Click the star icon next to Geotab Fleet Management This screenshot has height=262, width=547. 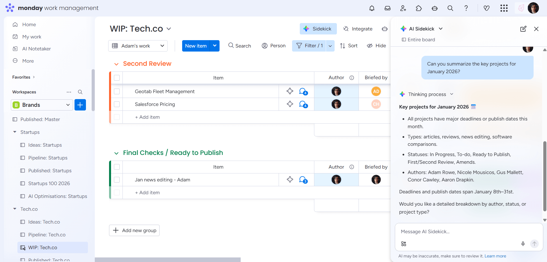pyautogui.click(x=290, y=91)
